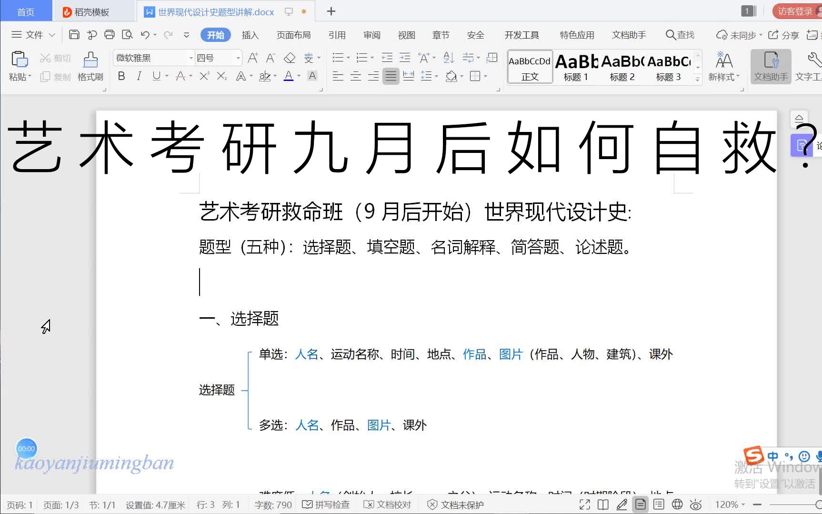Apply the 标题 1 heading style
The height and width of the screenshot is (514, 822).
576,67
